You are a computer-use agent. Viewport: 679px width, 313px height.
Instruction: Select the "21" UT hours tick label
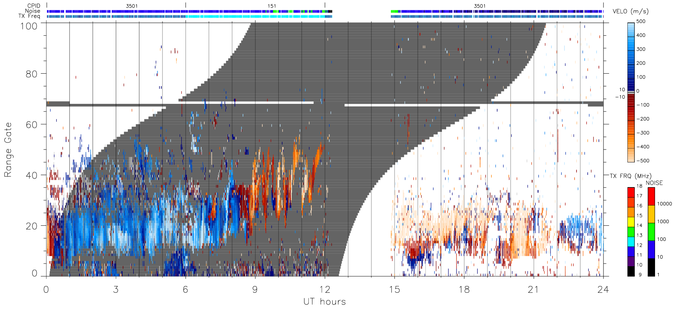coord(533,289)
